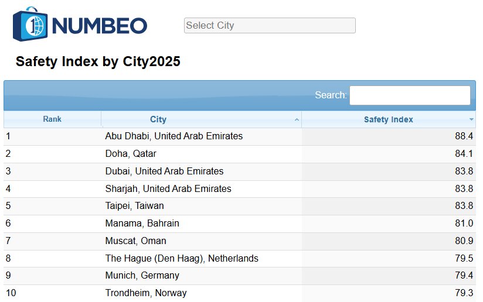Click the Sharjah, United Arab Emirates entry
This screenshot has height=302, width=483.
[168, 189]
